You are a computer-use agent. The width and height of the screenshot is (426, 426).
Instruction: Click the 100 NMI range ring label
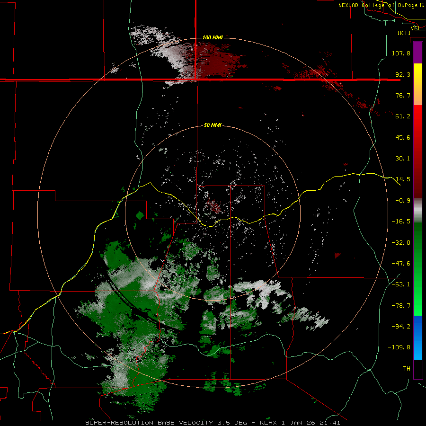click(x=213, y=37)
